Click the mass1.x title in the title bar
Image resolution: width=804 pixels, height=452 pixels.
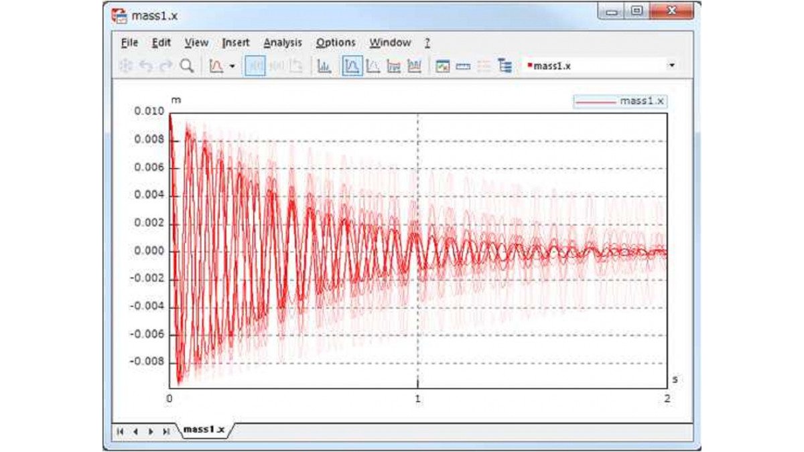tap(155, 15)
